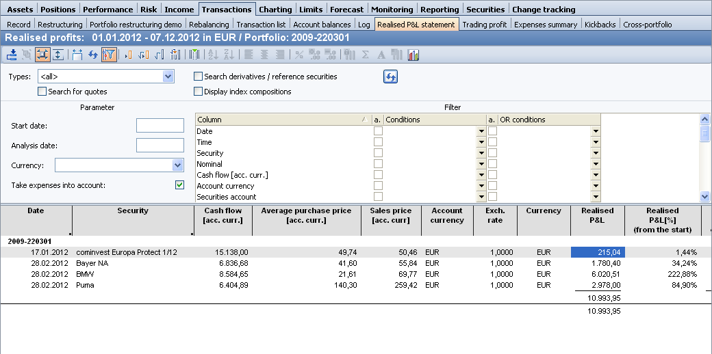The width and height of the screenshot is (712, 354).
Task: Open the bar chart icon in toolbar
Action: pos(414,55)
